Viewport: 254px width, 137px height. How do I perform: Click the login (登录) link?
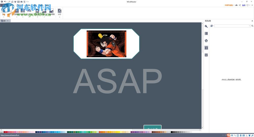[x=244, y=5]
